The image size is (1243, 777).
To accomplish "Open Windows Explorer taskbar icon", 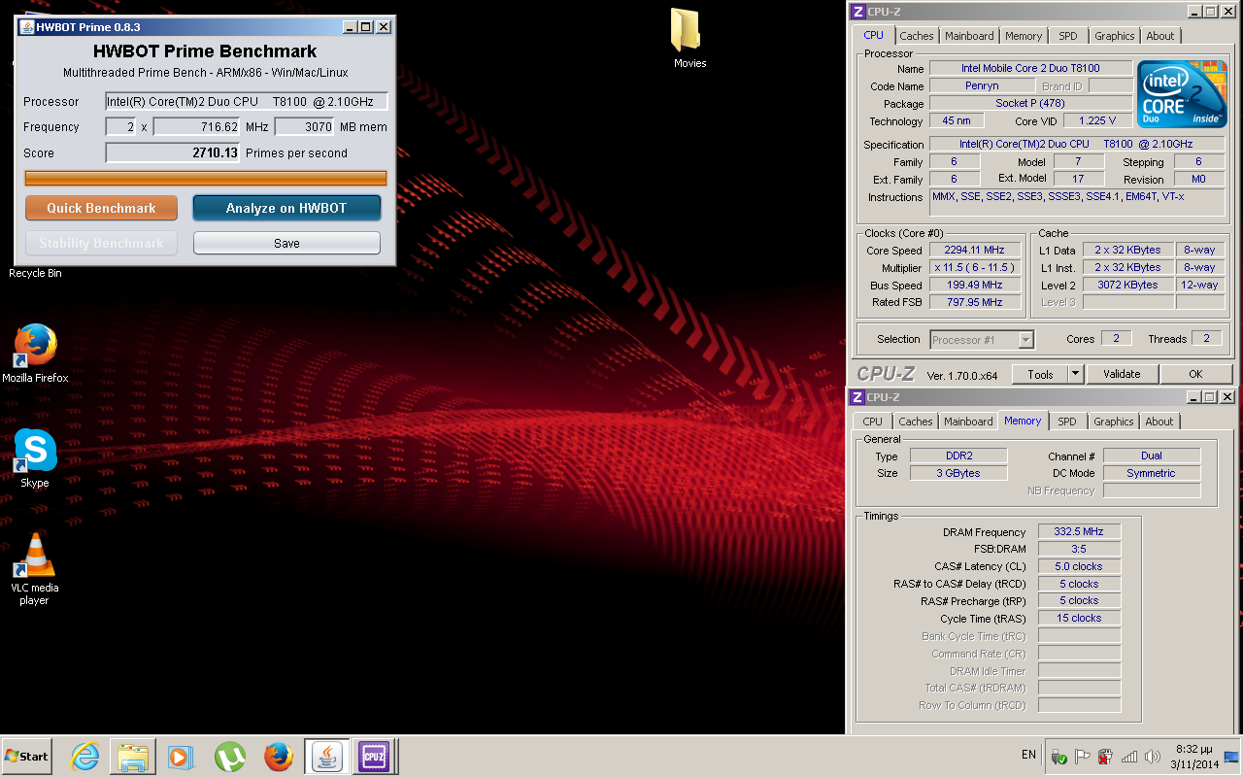I will (133, 756).
